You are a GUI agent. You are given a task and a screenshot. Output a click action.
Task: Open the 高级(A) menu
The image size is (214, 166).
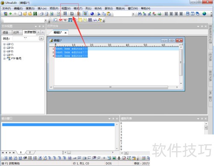click(120, 9)
